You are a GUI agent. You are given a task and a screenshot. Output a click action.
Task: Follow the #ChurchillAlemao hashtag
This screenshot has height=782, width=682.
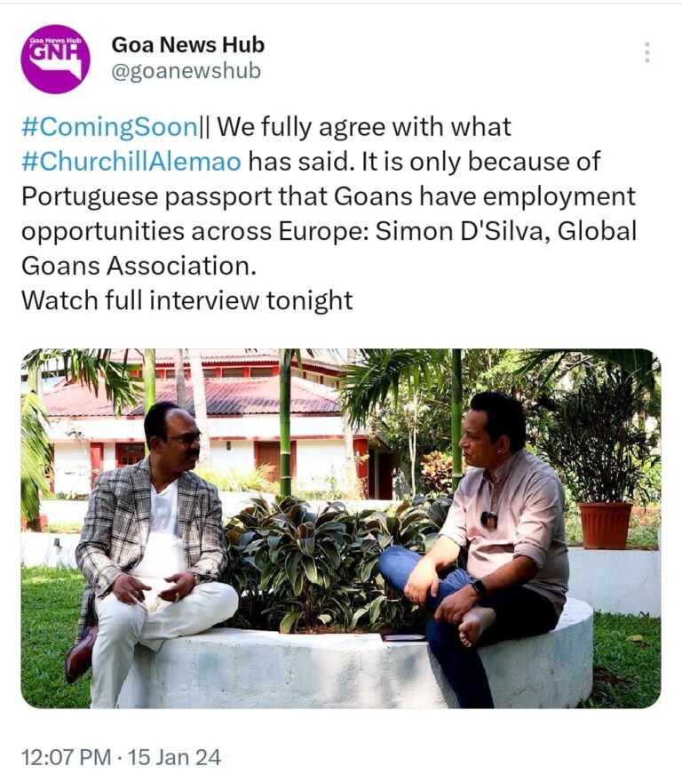click(x=131, y=162)
